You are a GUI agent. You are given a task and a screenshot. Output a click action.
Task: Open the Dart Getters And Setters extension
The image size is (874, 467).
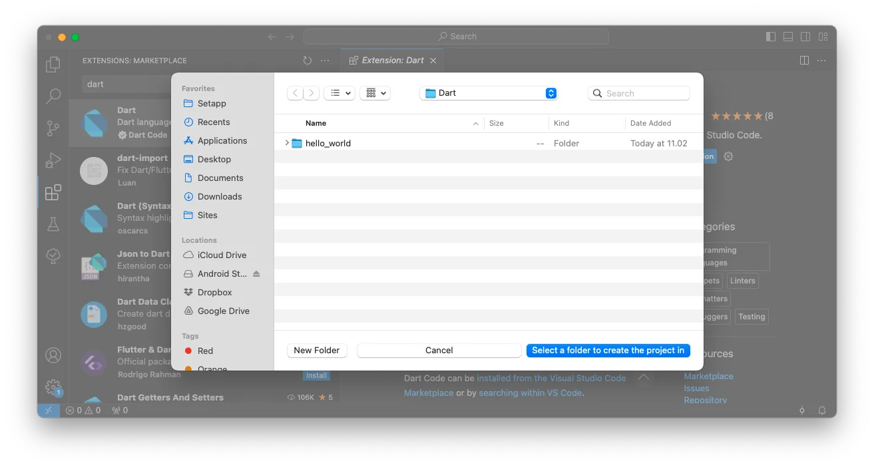[204, 398]
